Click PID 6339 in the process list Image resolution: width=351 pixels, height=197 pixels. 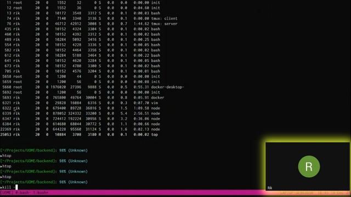pyautogui.click(x=7, y=113)
